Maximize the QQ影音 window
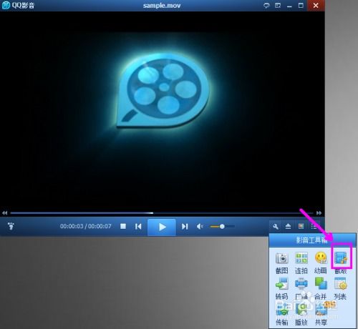The width and height of the screenshot is (358, 329). [301, 6]
